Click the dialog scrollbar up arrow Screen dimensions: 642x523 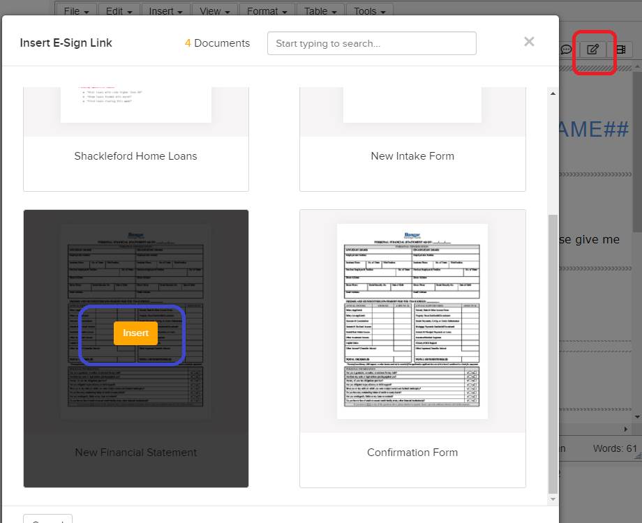tap(553, 93)
